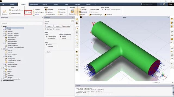
Task: Activate rotate view tool in viewport toolbar
Action: coord(77,32)
